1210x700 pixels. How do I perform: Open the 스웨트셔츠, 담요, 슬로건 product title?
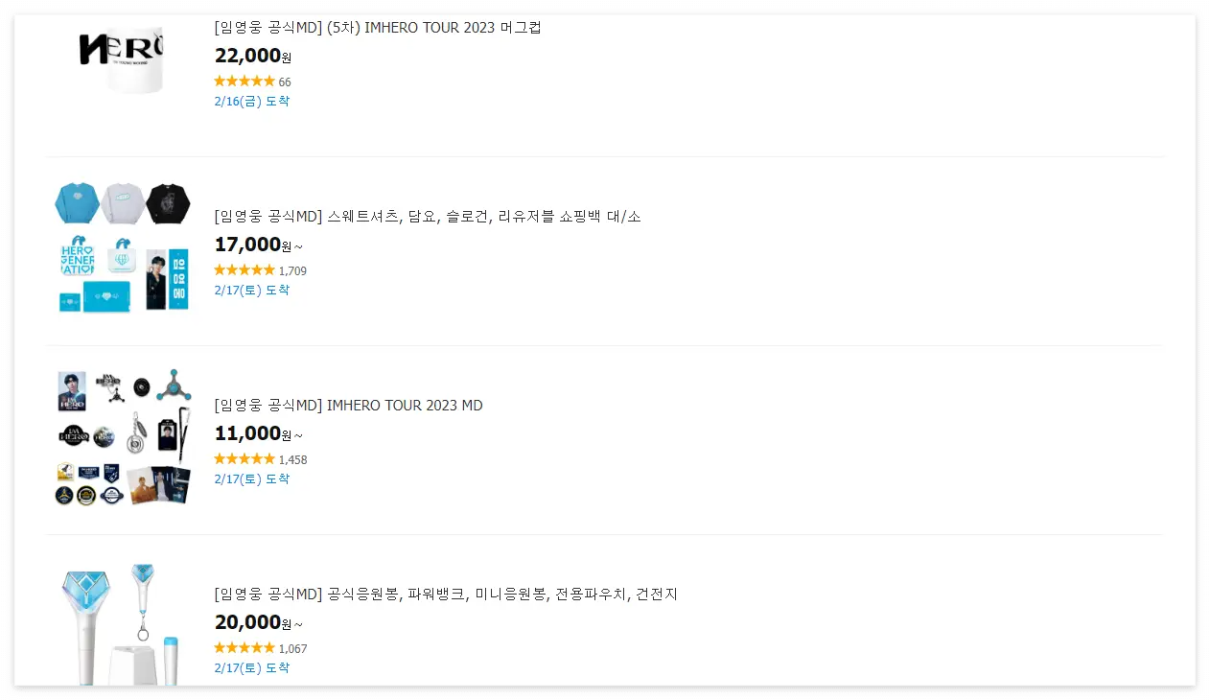point(428,216)
